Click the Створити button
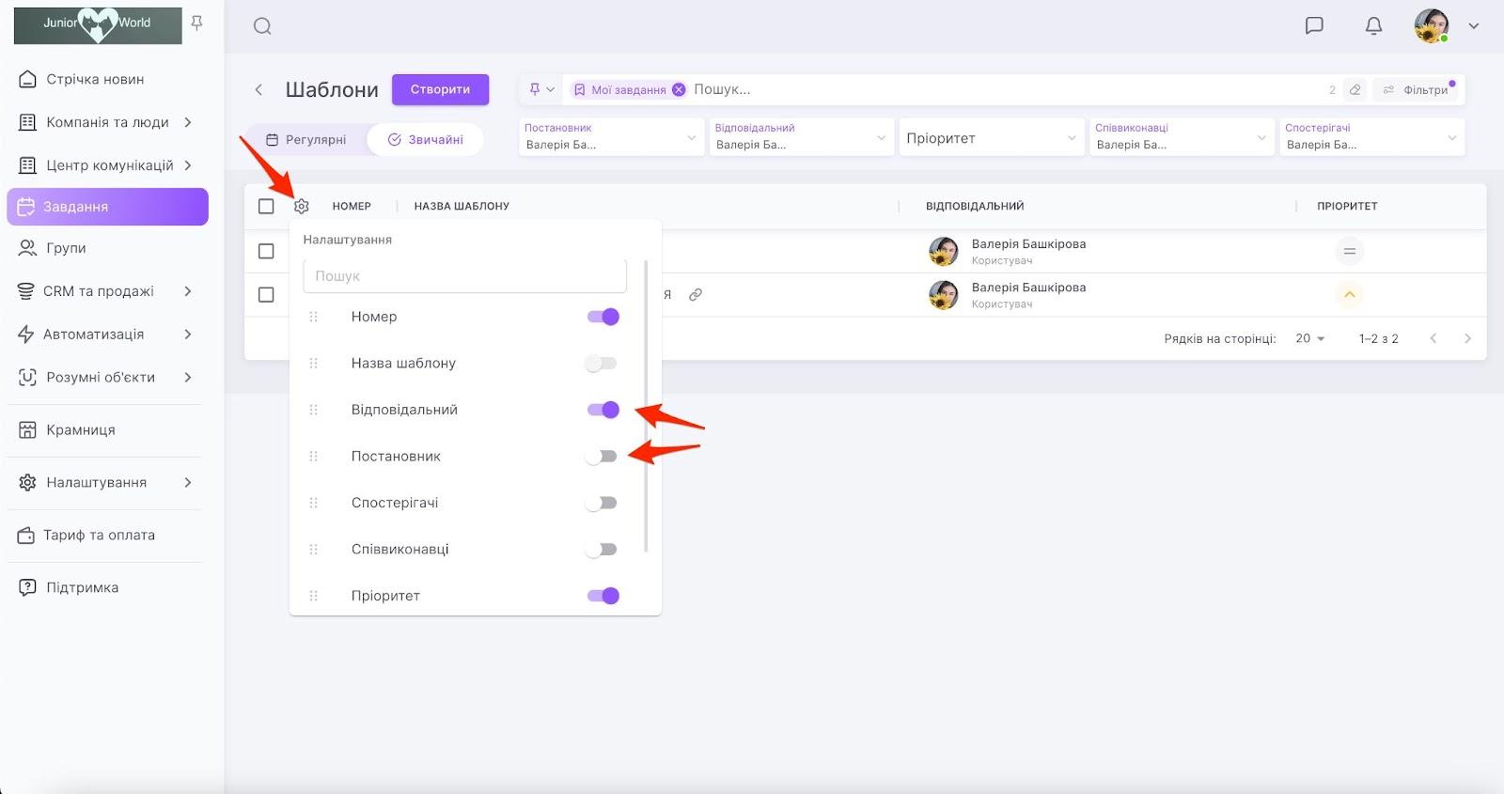The height and width of the screenshot is (794, 1504). (x=440, y=89)
